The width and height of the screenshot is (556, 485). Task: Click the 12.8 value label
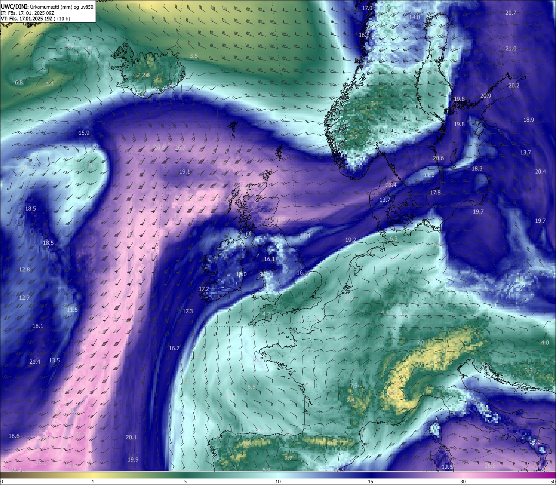coord(24,269)
